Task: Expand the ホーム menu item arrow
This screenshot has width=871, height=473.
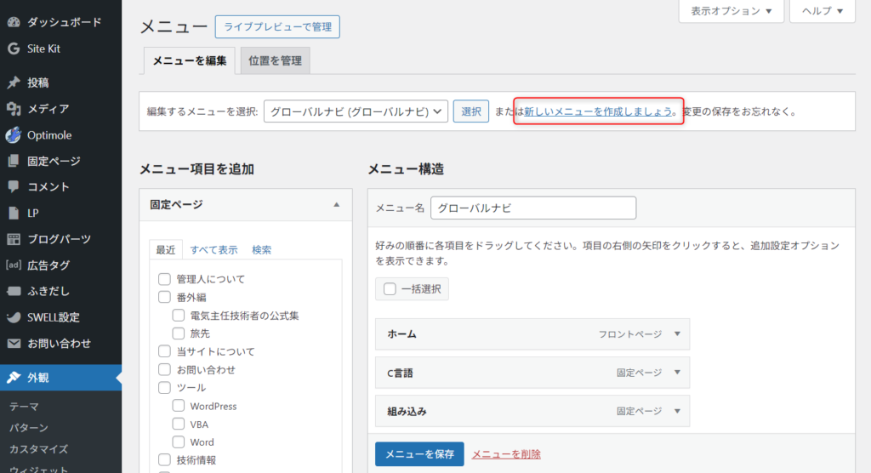Action: click(x=677, y=334)
